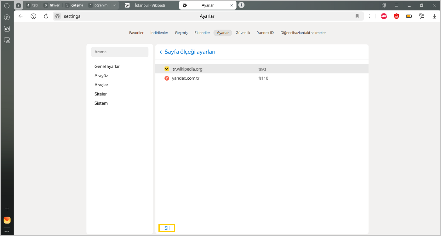Click the AdBlock Plus extension icon
Image resolution: width=441 pixels, height=236 pixels.
[384, 16]
